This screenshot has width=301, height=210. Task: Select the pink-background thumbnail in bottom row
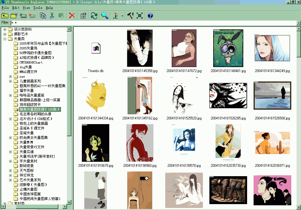pyautogui.click(x=272, y=190)
